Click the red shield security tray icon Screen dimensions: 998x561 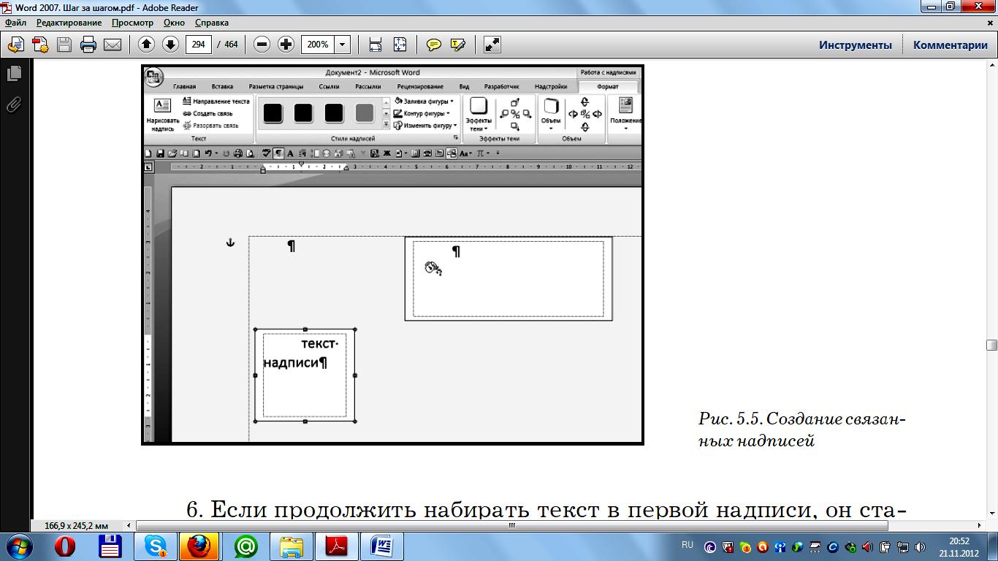point(728,546)
